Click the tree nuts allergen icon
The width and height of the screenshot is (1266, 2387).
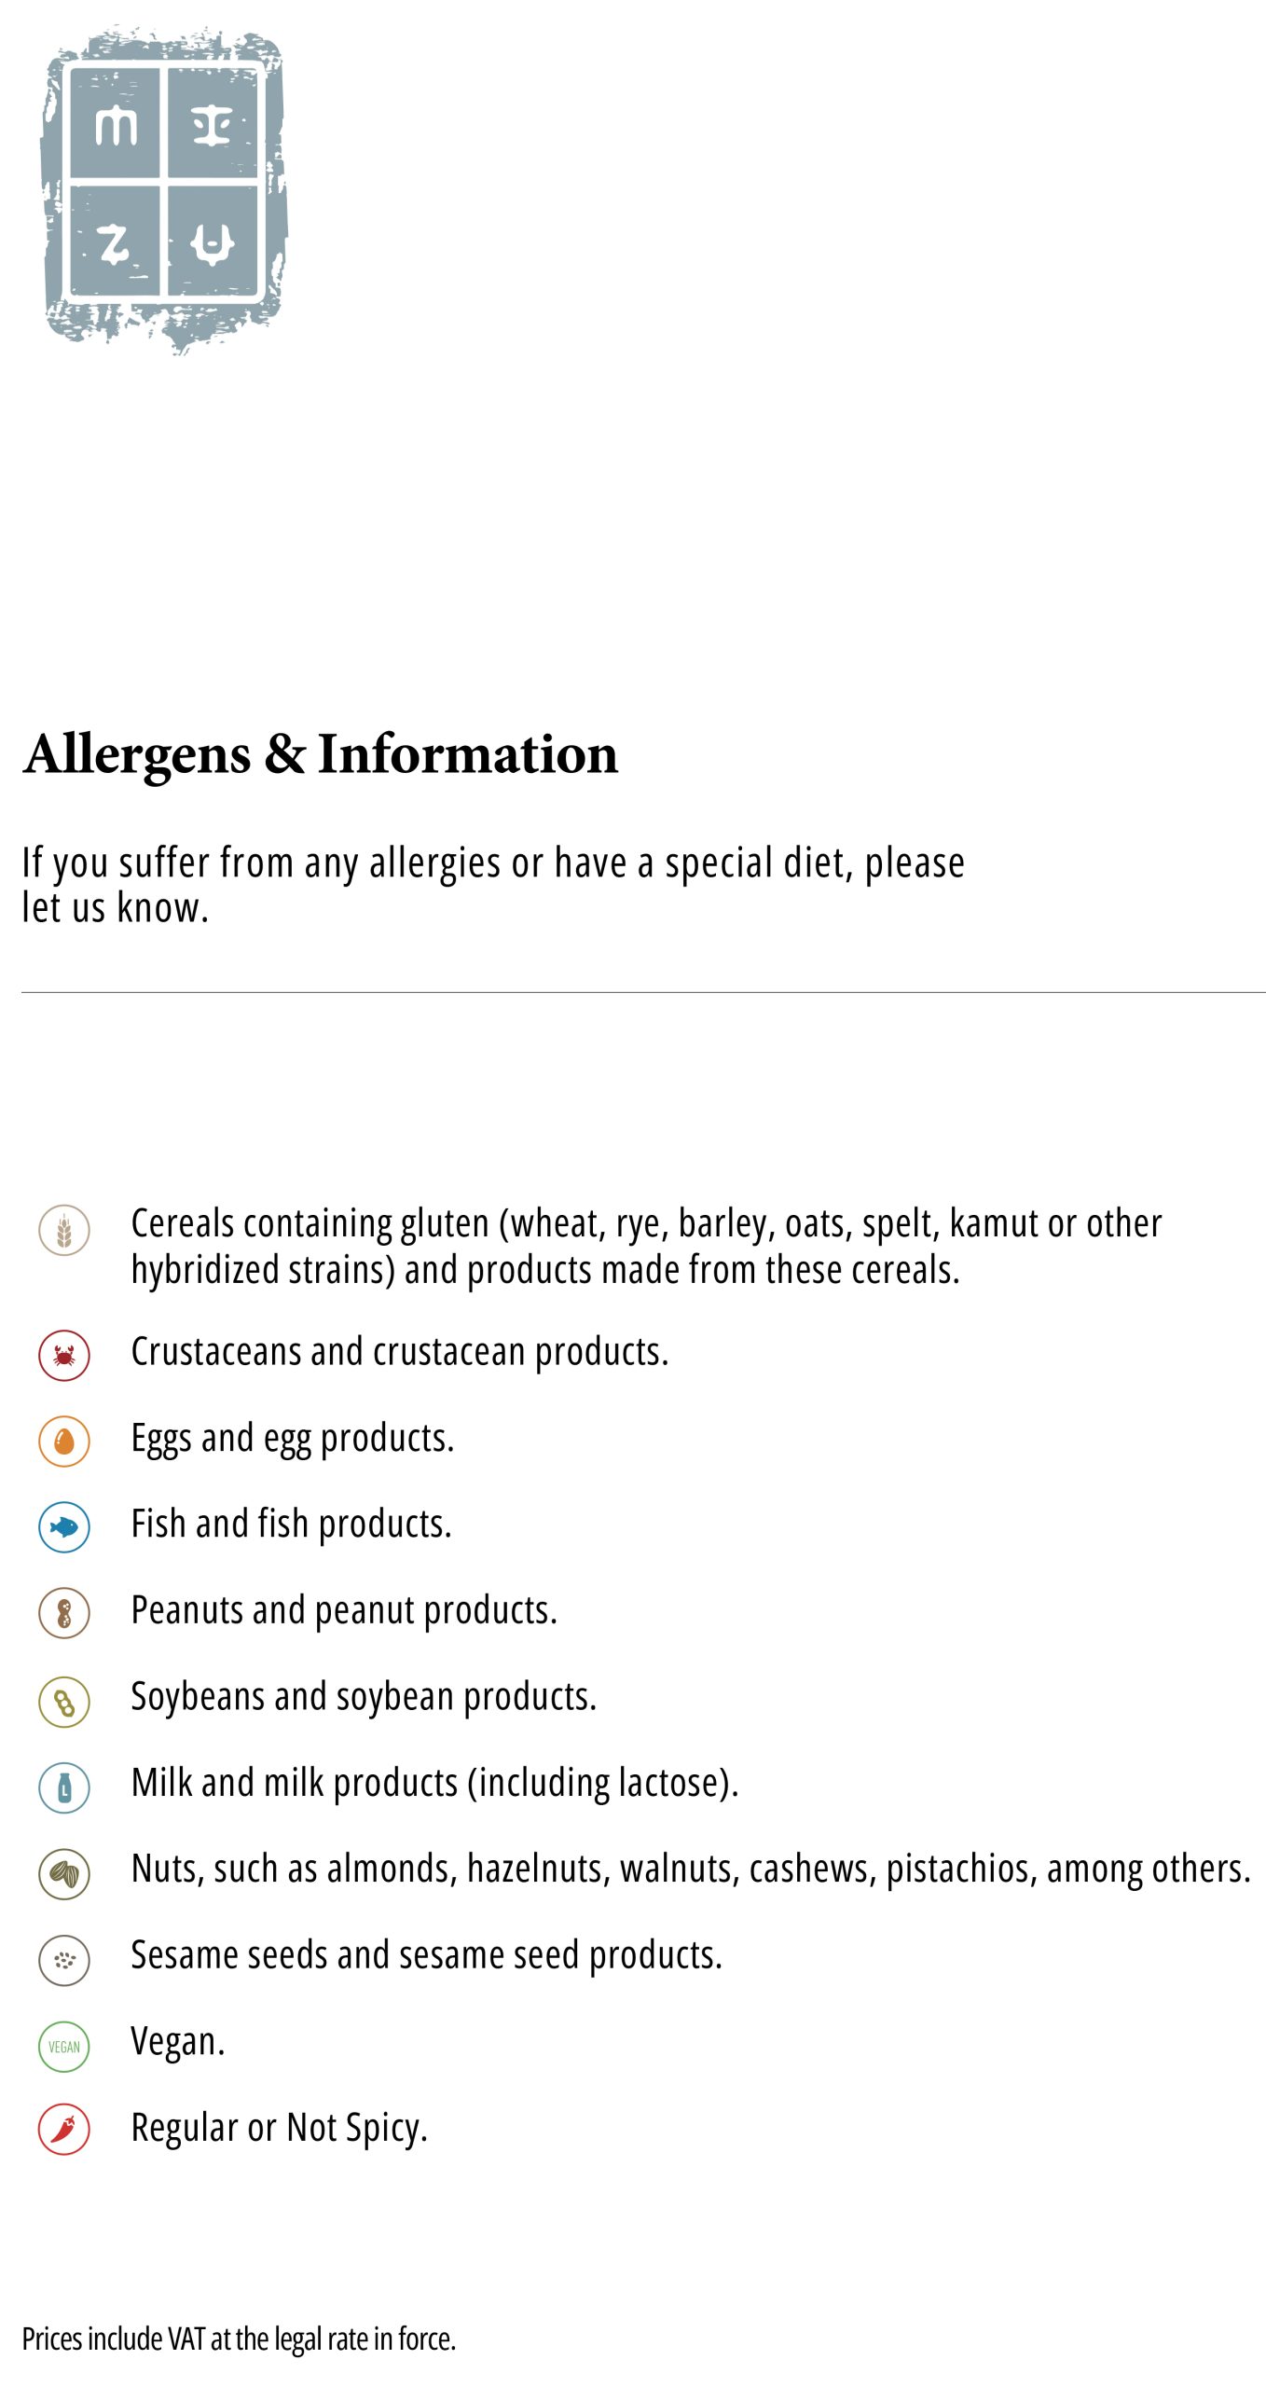tap(64, 1873)
